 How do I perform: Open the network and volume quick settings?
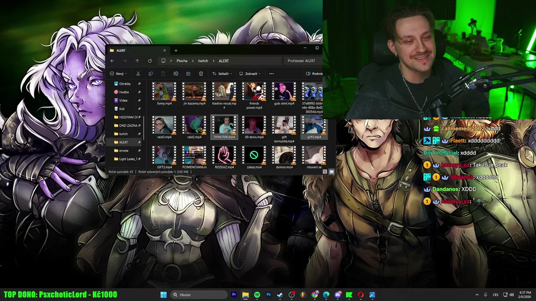[508, 295]
